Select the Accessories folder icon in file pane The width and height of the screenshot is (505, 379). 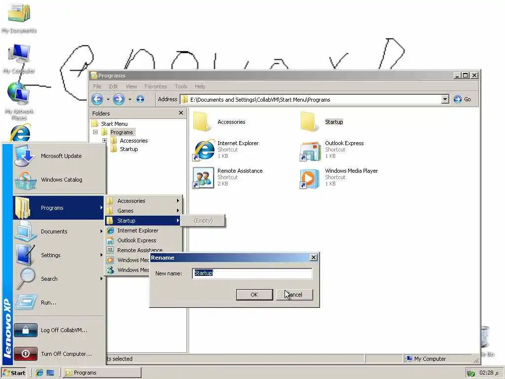[x=203, y=121]
